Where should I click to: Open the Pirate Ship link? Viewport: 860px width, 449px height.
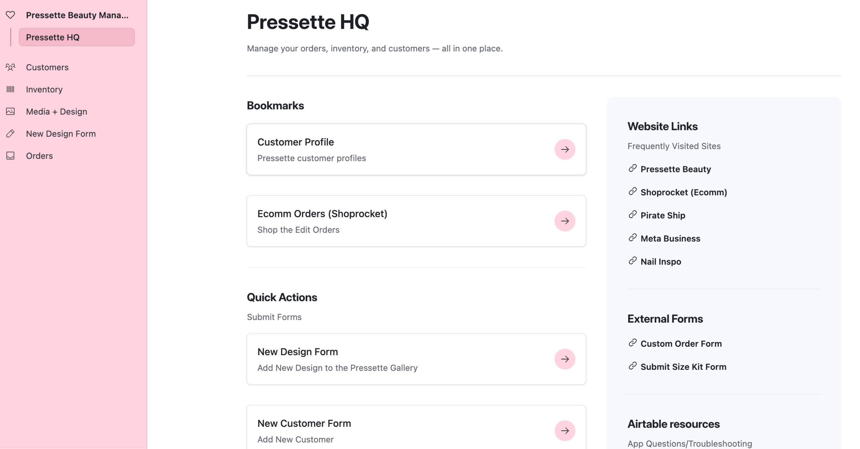663,216
